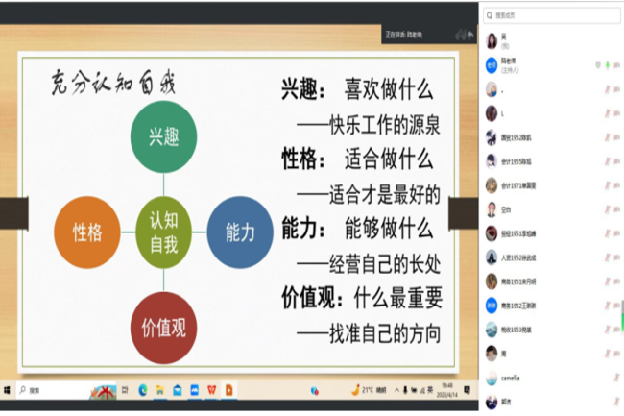Click the host 陈老师 green microphone icon
The width and height of the screenshot is (624, 416).
(609, 65)
